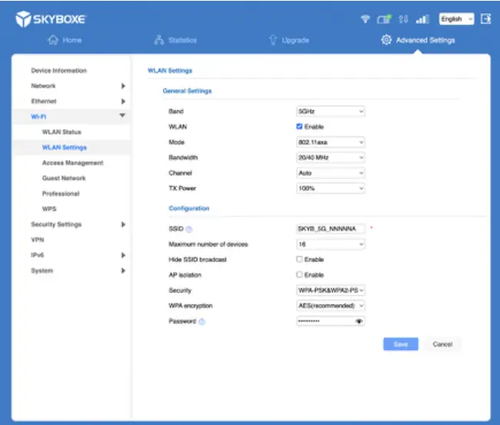Show password with the eye icon
Screen dimensions: 500x425
(x=359, y=321)
